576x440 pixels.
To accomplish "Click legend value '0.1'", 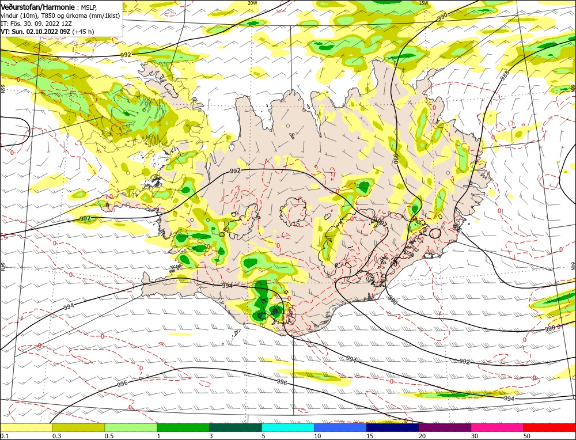I will click(x=5, y=436).
